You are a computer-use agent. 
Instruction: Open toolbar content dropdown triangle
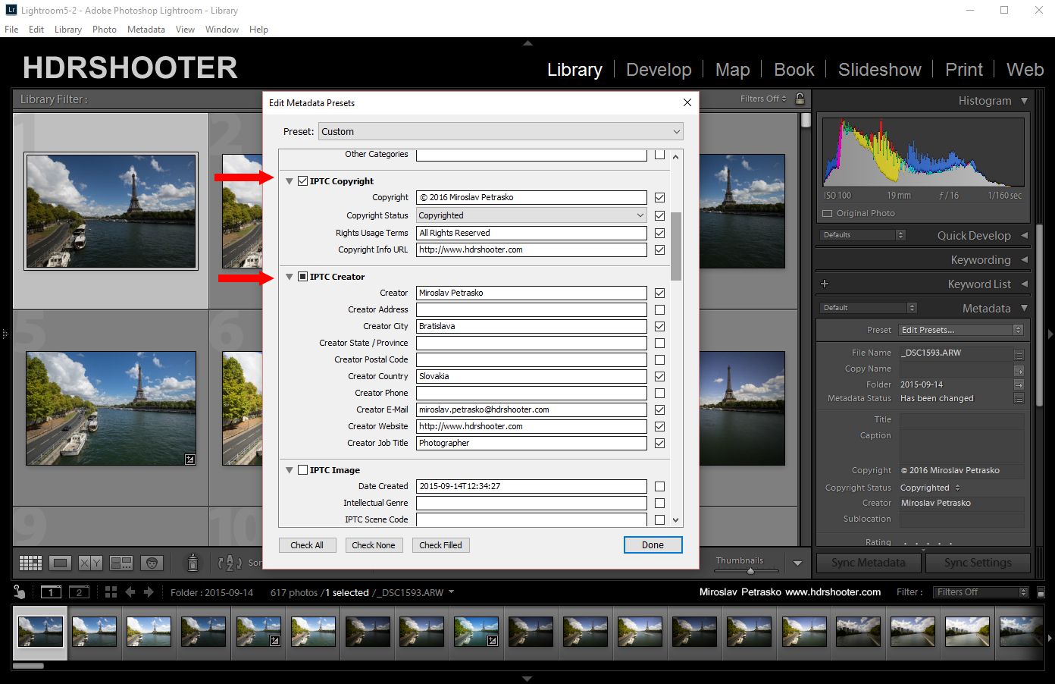797,563
